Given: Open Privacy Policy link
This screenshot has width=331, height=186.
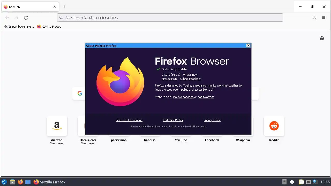Looking at the screenshot, I should tap(212, 120).
